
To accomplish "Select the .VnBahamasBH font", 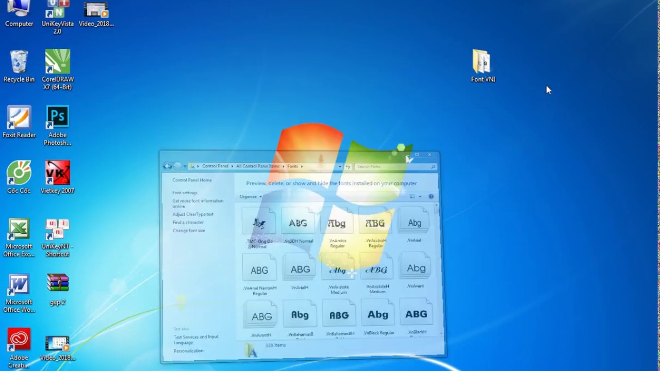I will (340, 319).
